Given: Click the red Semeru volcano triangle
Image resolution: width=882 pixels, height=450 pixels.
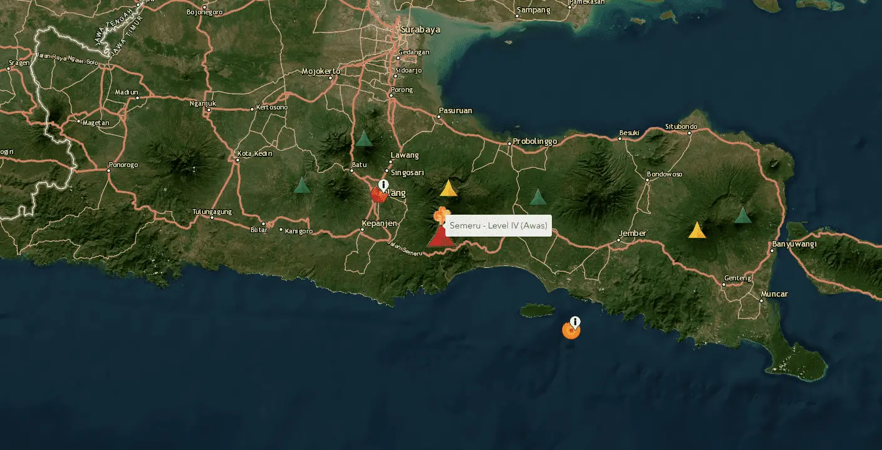Looking at the screenshot, I should coord(440,237).
